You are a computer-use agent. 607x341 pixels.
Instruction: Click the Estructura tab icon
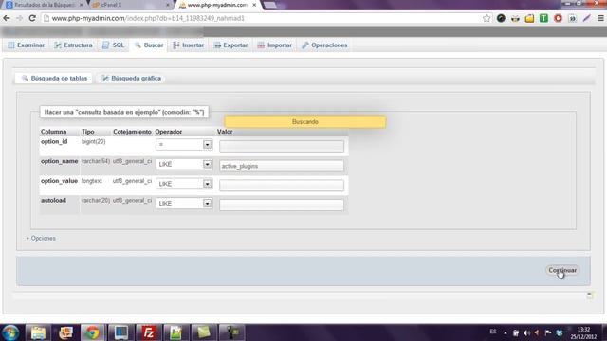pos(58,45)
